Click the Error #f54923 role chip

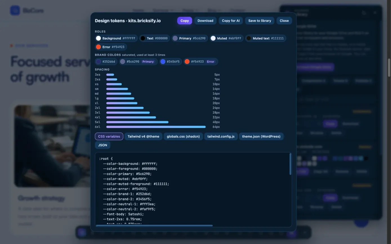[x=111, y=47]
